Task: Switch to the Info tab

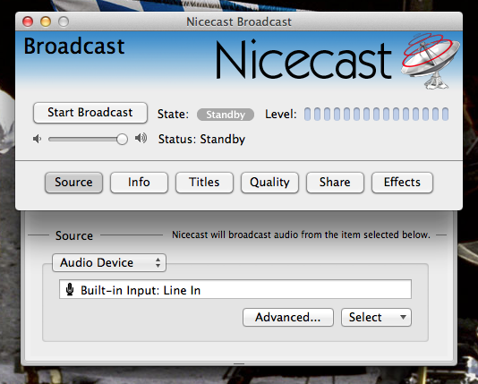Action: [139, 183]
